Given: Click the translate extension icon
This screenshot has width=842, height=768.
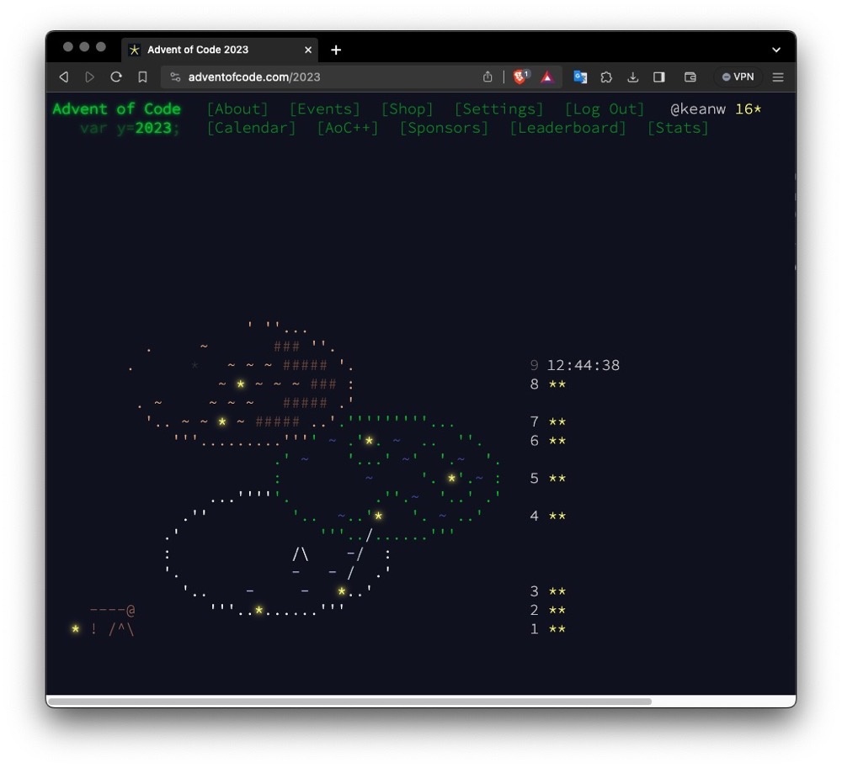Looking at the screenshot, I should click(x=580, y=77).
